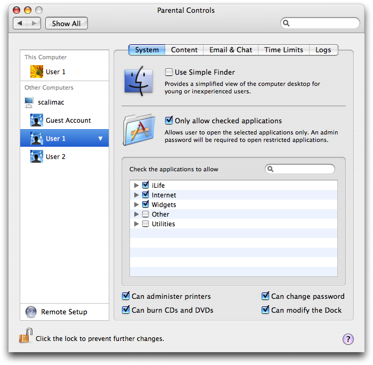
Task: Click the scalimac computer icon
Action: [x=29, y=102]
